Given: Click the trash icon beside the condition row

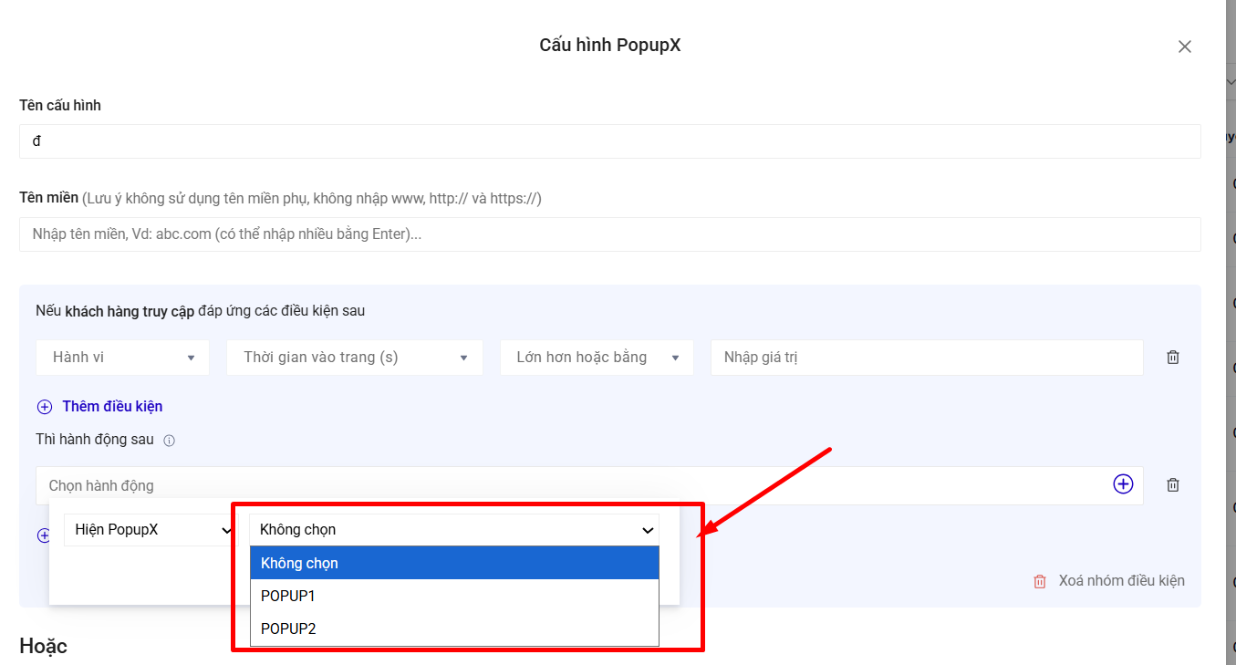Looking at the screenshot, I should click(x=1173, y=358).
